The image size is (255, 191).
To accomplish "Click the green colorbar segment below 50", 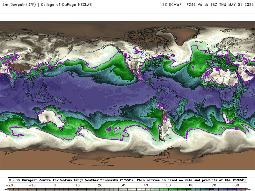I will [x=171, y=190].
